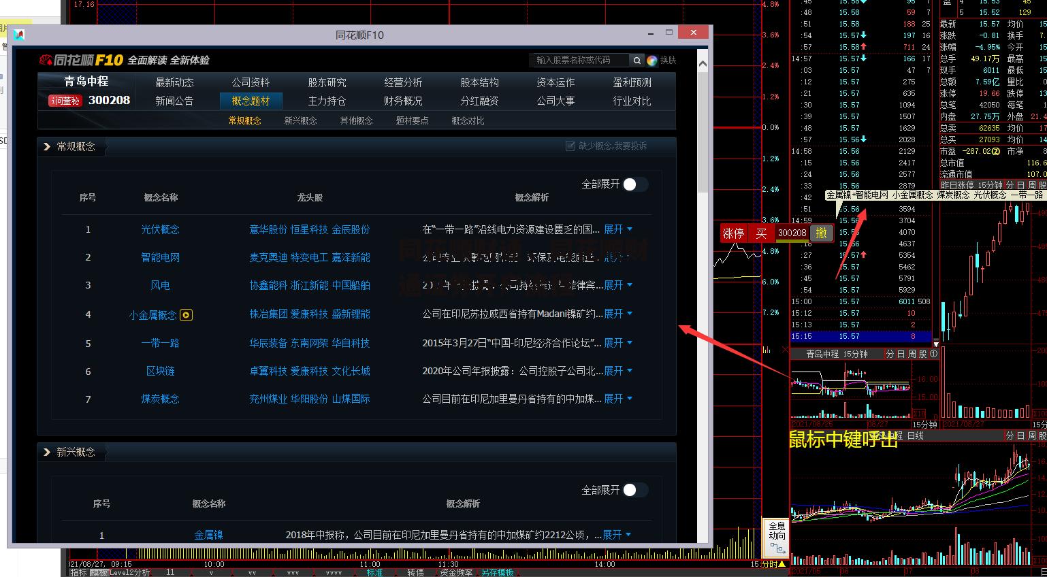Click 另存模板 in bottom bar
Image resolution: width=1047 pixels, height=577 pixels.
click(x=498, y=572)
